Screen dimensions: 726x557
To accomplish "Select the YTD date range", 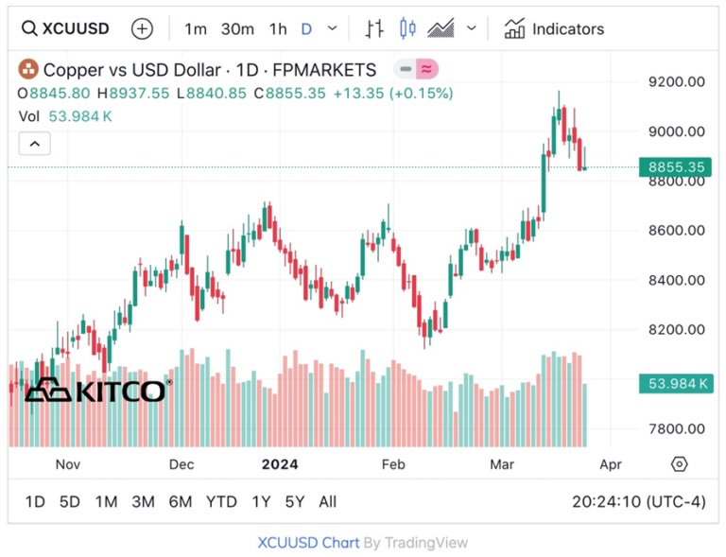I will click(x=221, y=501).
